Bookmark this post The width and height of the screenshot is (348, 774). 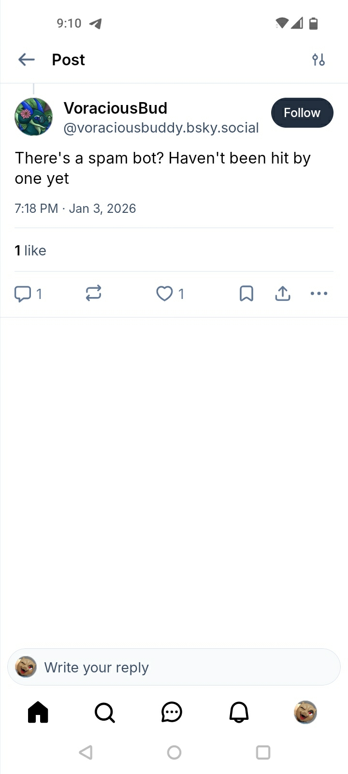tap(246, 293)
